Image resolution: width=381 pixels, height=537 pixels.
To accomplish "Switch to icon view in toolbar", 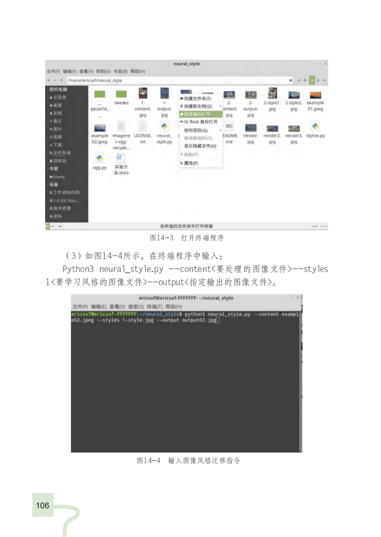I will [x=312, y=80].
